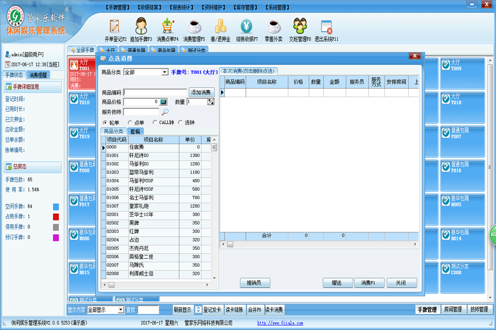The image size is (496, 330).
Task: Open the 商品分类 dropdown
Action: 165,72
